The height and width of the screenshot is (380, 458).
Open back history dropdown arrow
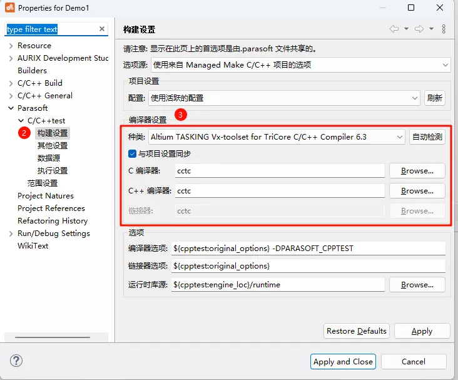point(406,29)
